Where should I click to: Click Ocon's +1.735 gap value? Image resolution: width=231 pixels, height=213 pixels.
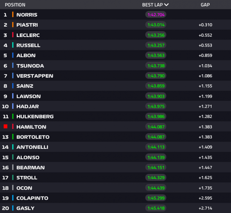pos(205,188)
